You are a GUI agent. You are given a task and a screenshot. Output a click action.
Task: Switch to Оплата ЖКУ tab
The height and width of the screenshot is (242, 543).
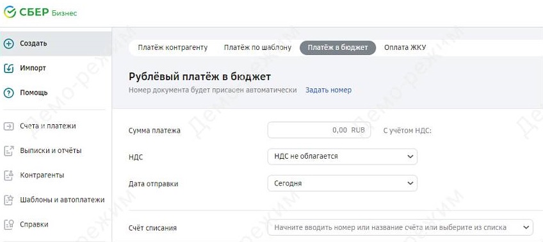[x=405, y=47]
